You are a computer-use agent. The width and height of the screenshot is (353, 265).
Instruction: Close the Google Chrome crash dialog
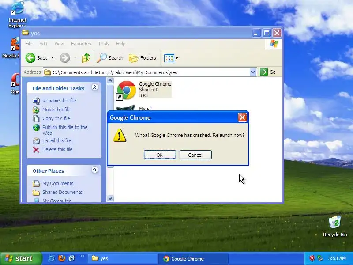pos(242,117)
